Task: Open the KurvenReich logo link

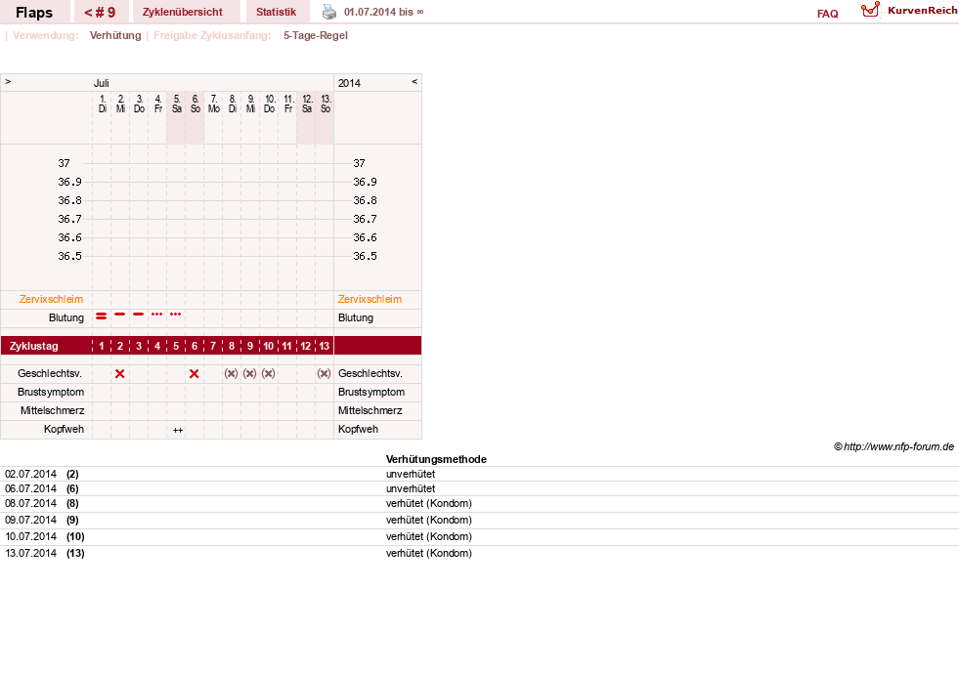Action: point(909,11)
